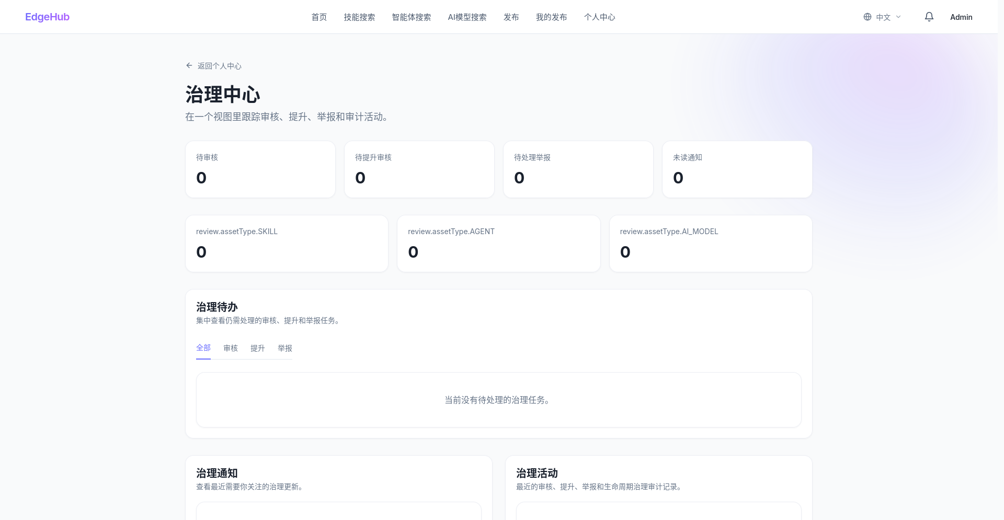Click the 治理活动 section heading
The width and height of the screenshot is (1004, 520).
pos(537,473)
